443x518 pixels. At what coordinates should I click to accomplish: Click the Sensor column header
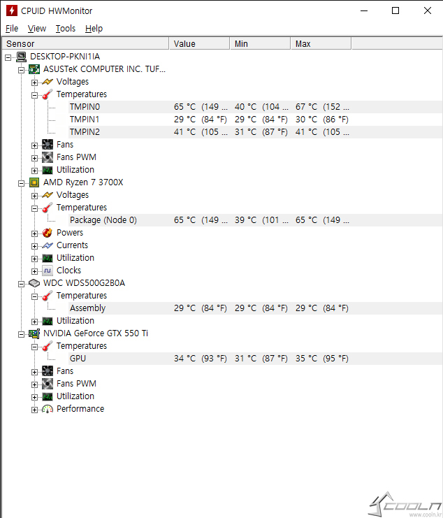tap(85, 43)
